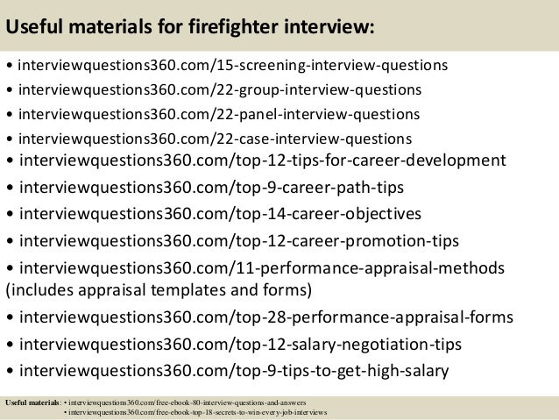Open the top-12-salary-negotiation-tips link
The image size is (559, 420).
click(241, 345)
